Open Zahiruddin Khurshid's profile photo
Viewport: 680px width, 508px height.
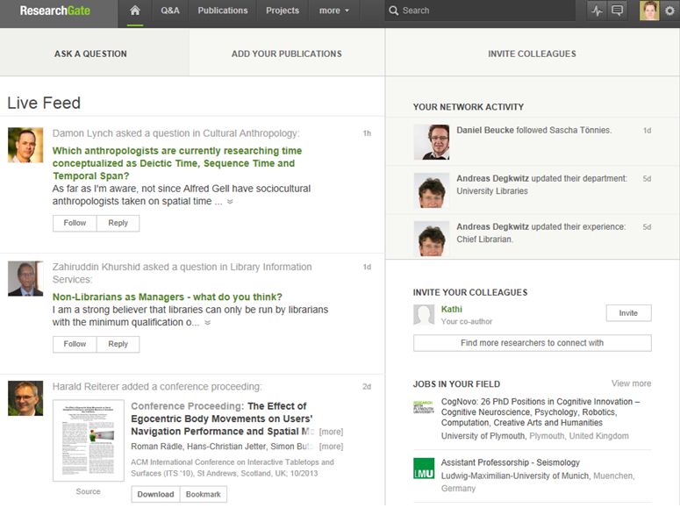click(25, 278)
